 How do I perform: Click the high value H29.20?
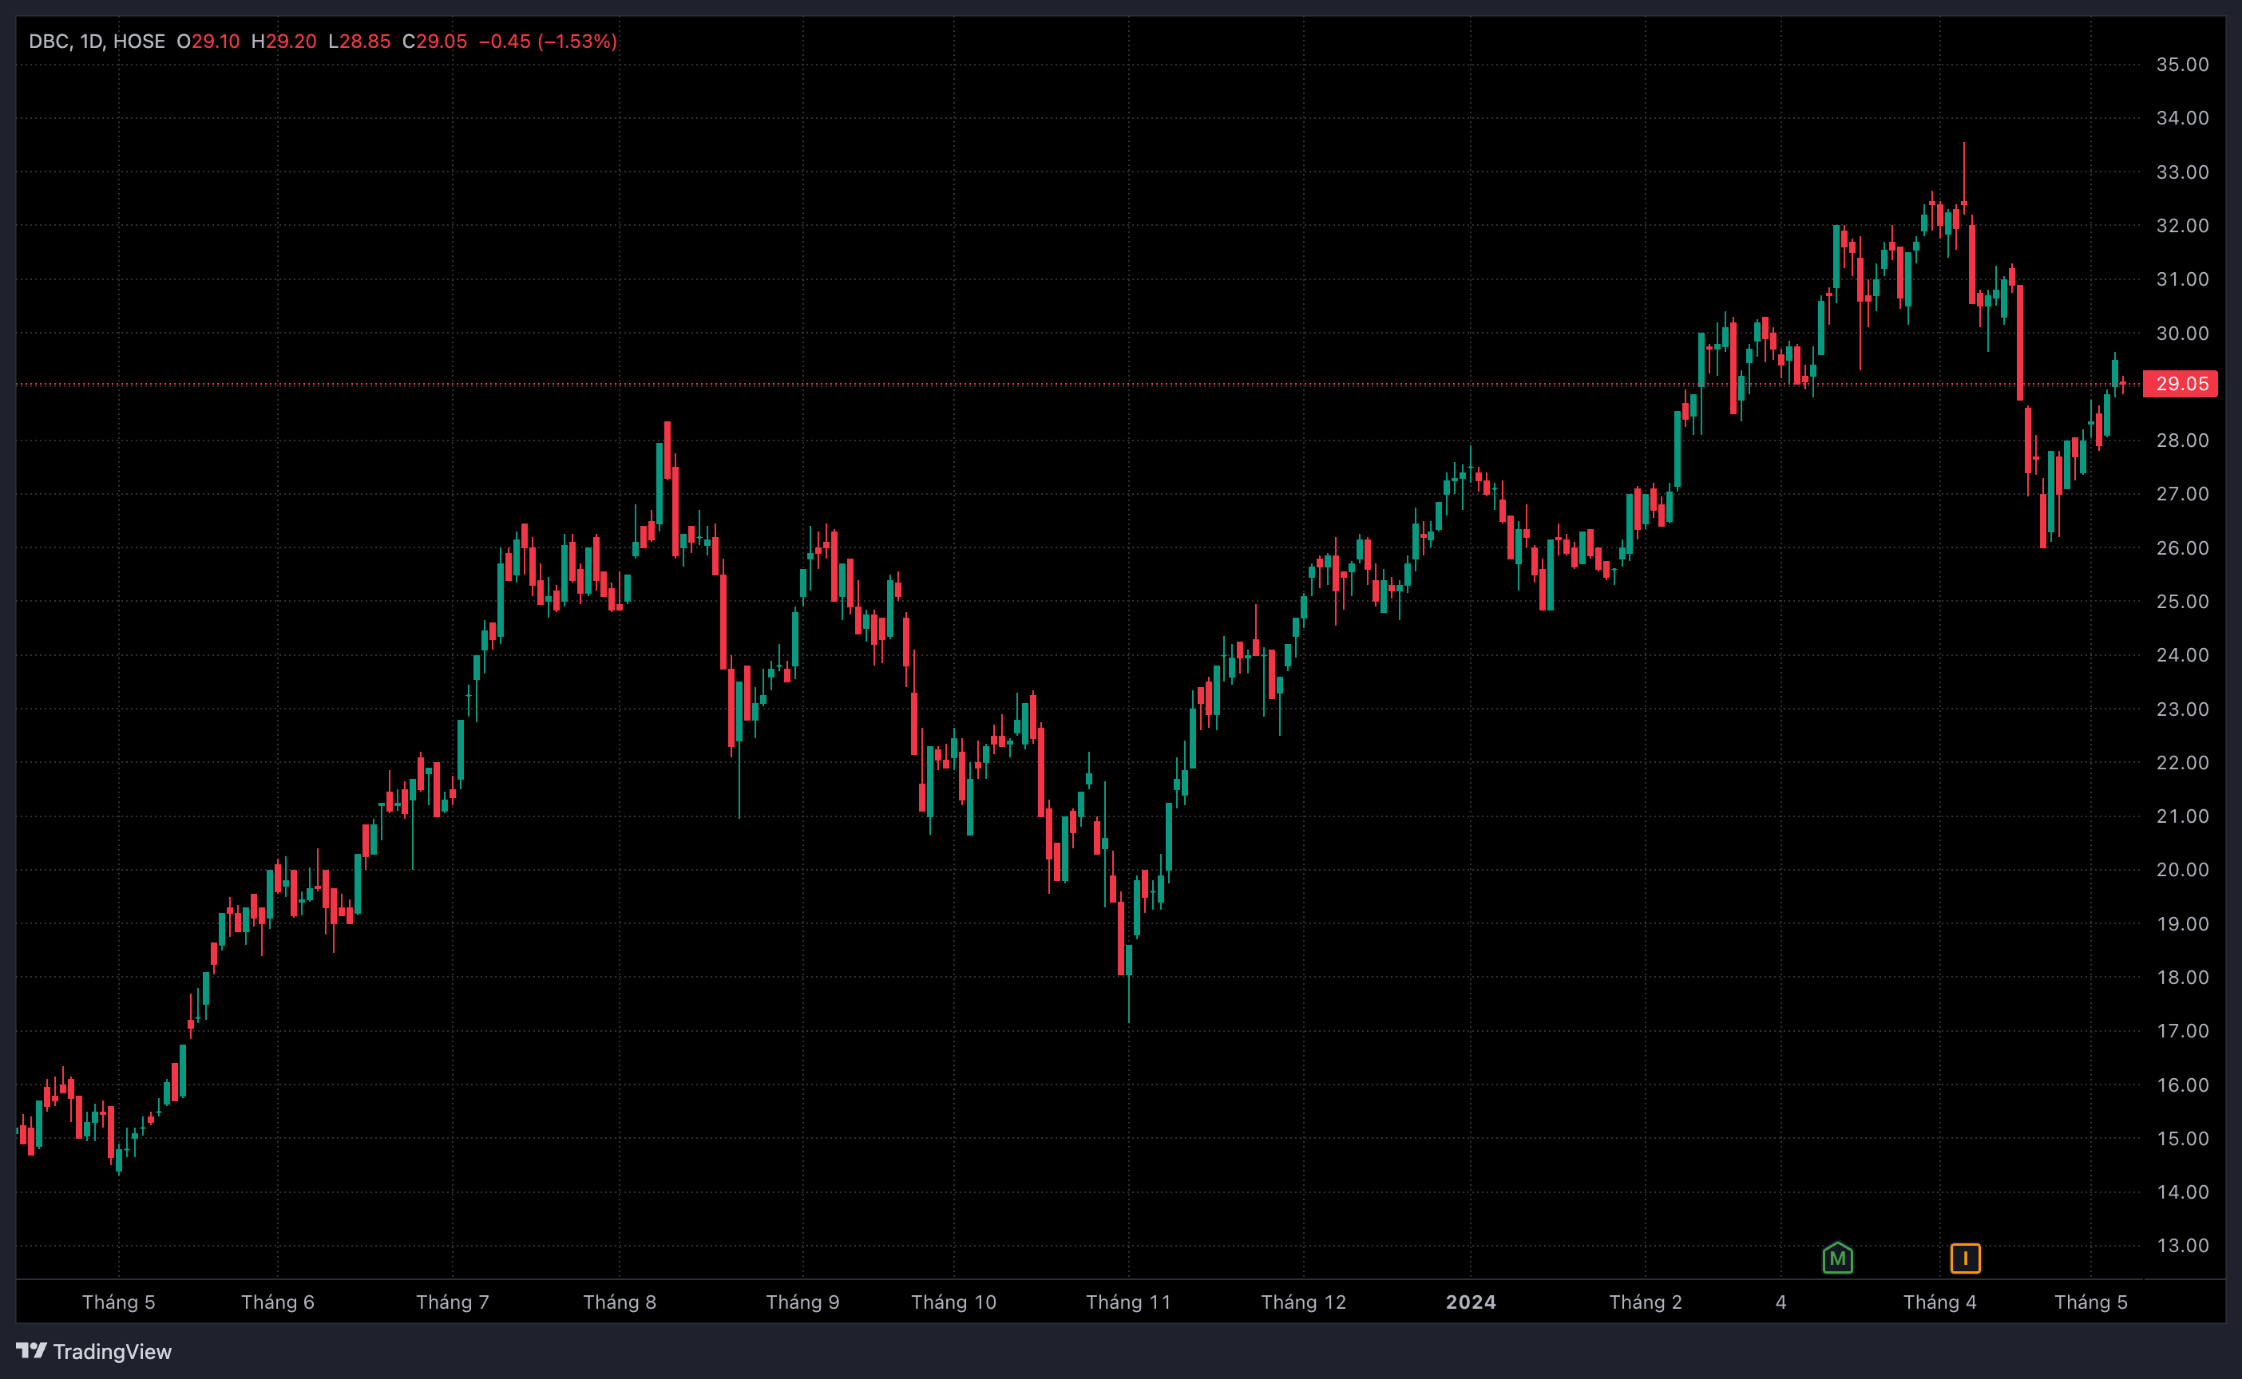(283, 41)
